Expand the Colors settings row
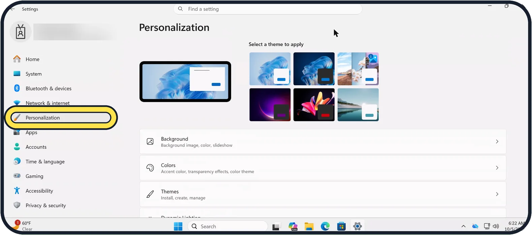 click(x=323, y=168)
